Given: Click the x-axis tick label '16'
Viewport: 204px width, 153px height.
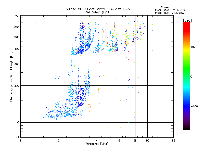Looking at the screenshot, I should click(173, 141).
